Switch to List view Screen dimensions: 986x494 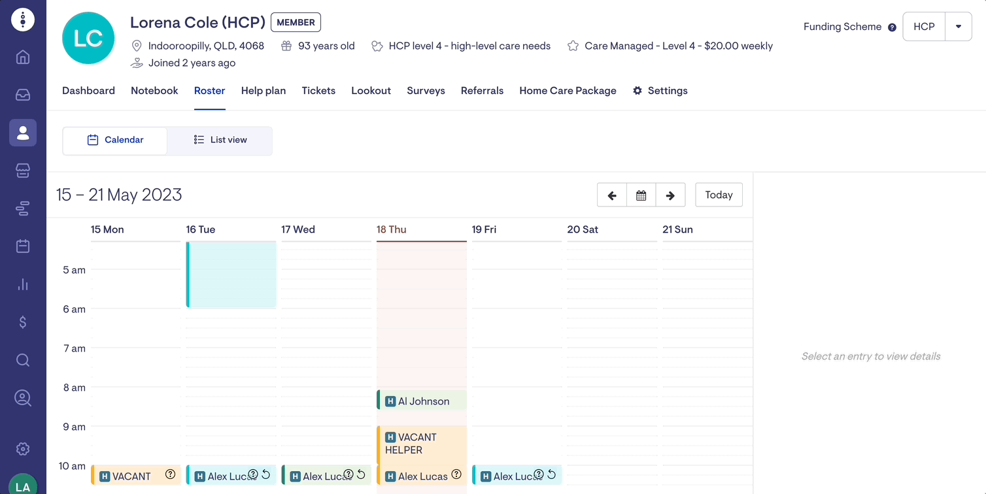point(220,140)
